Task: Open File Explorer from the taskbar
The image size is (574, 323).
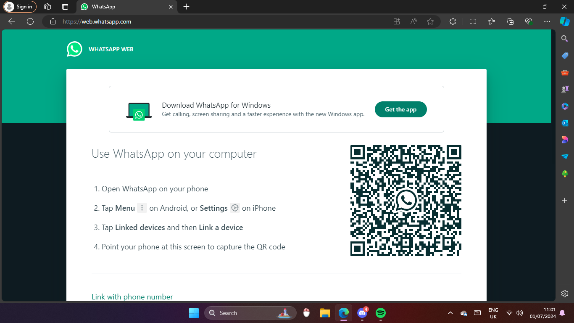Action: point(325,313)
